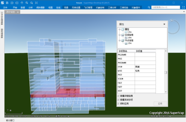
Task: Activate the zoom in magnifier
Action: coord(27,3)
